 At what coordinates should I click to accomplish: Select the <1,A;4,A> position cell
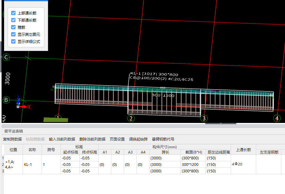(13, 164)
